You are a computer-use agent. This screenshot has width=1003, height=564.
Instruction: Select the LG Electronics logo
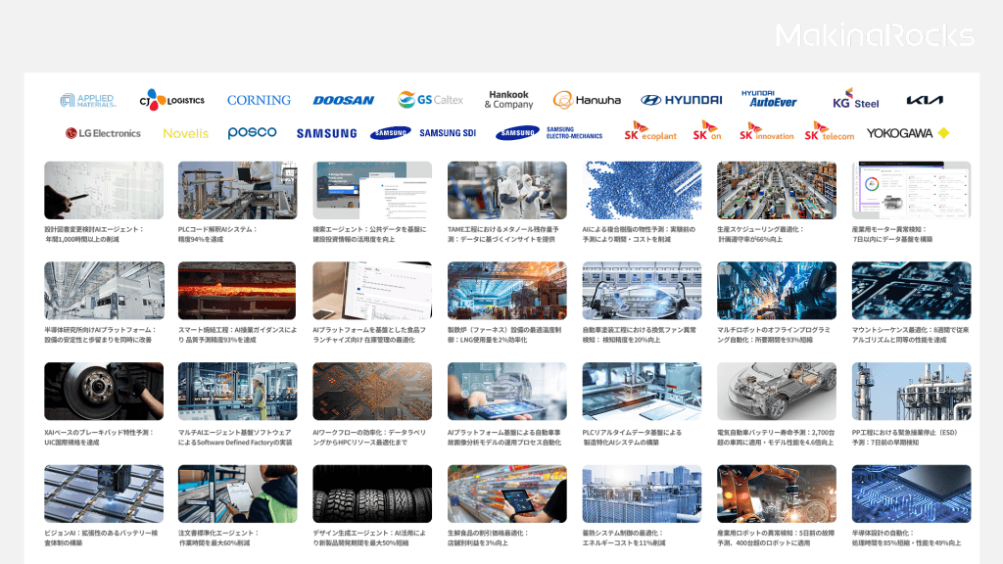(x=103, y=133)
